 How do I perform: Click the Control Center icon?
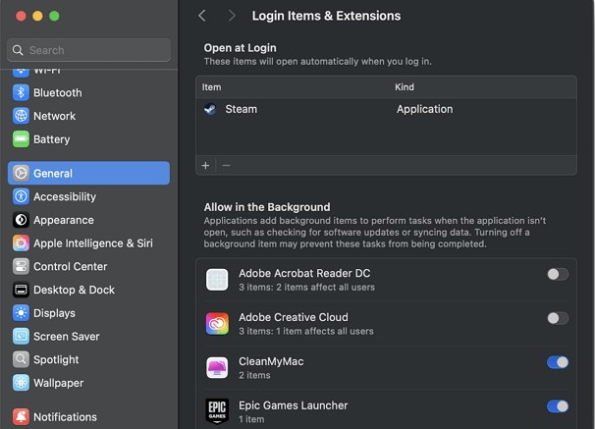click(x=21, y=266)
